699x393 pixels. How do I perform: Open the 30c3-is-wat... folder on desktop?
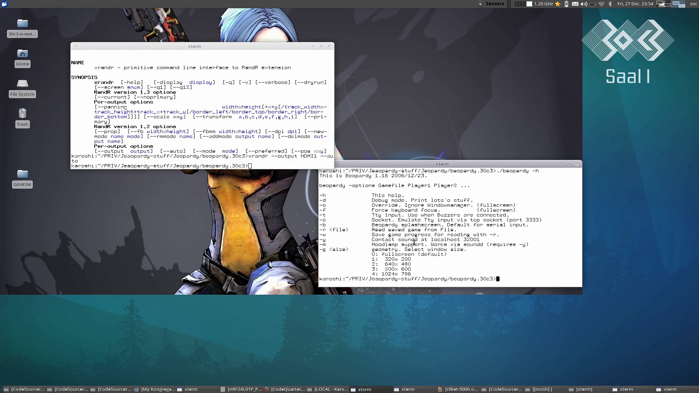click(22, 28)
